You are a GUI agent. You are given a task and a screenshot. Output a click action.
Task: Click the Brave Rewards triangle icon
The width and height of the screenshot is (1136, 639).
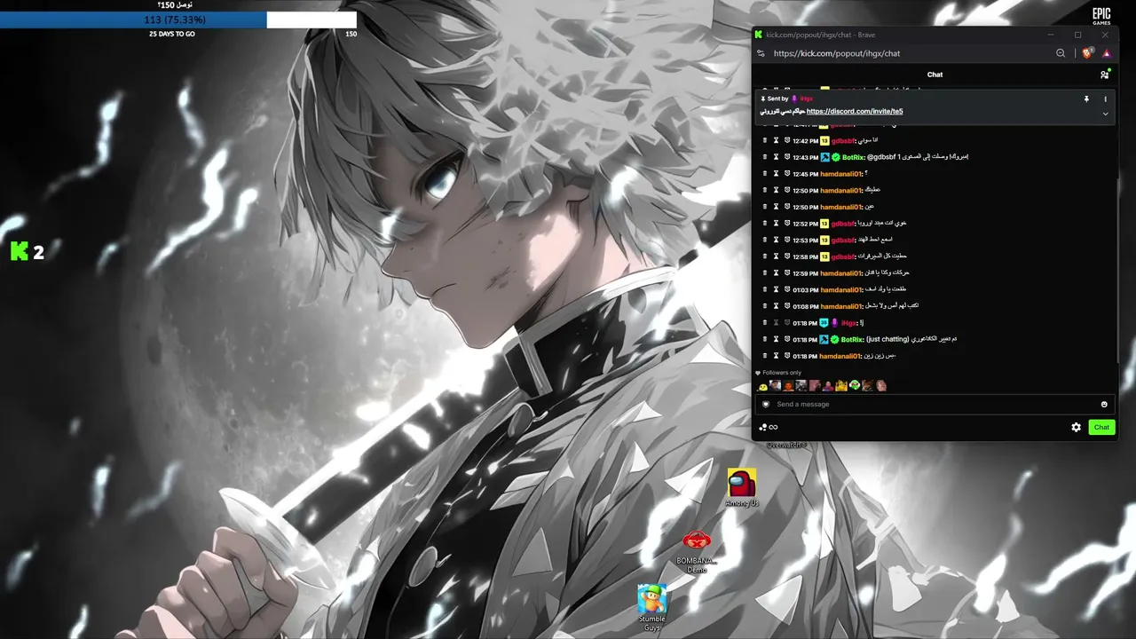(x=1107, y=53)
